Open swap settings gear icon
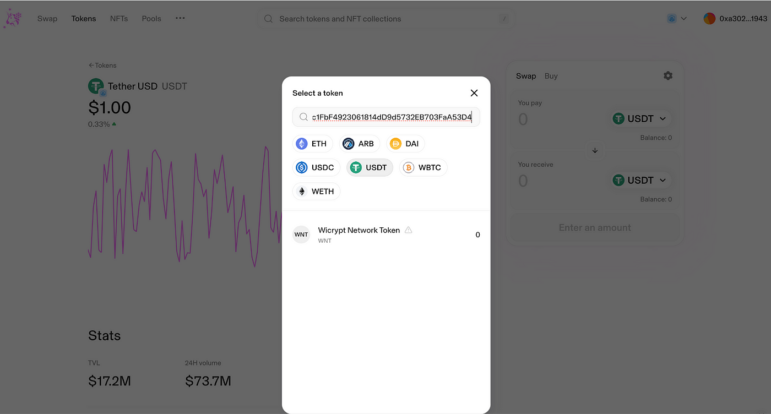Image resolution: width=771 pixels, height=414 pixels. pyautogui.click(x=668, y=76)
